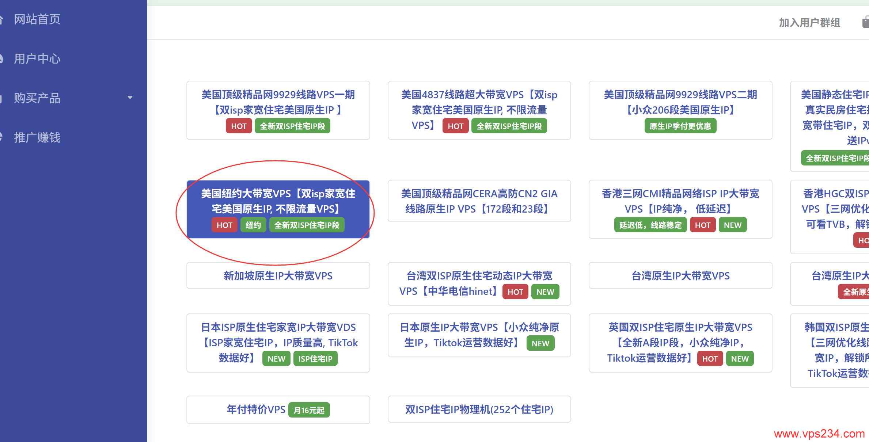Image resolution: width=869 pixels, height=442 pixels.
Task: Click HOT badge on 台湾双ISP原生住宅 card
Action: [515, 292]
